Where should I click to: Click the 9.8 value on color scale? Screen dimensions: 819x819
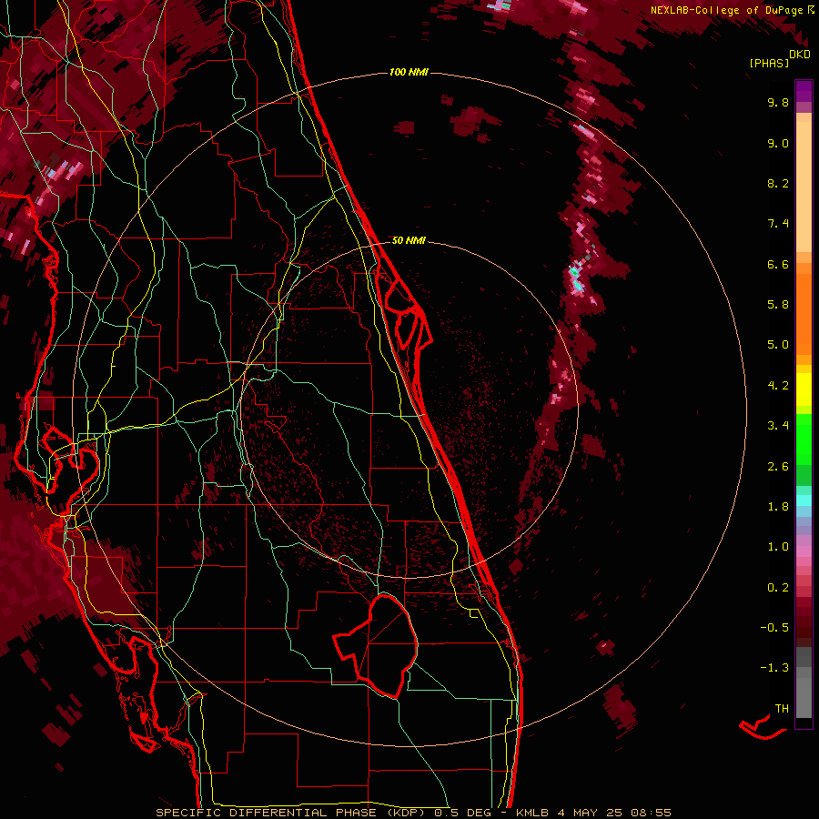pyautogui.click(x=778, y=102)
